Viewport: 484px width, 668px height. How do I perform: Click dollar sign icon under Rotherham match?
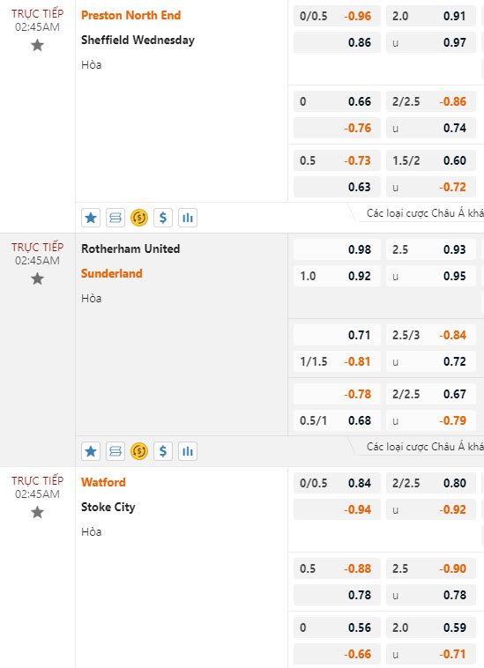click(163, 451)
